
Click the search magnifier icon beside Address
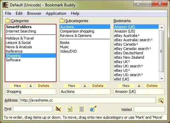(161, 100)
